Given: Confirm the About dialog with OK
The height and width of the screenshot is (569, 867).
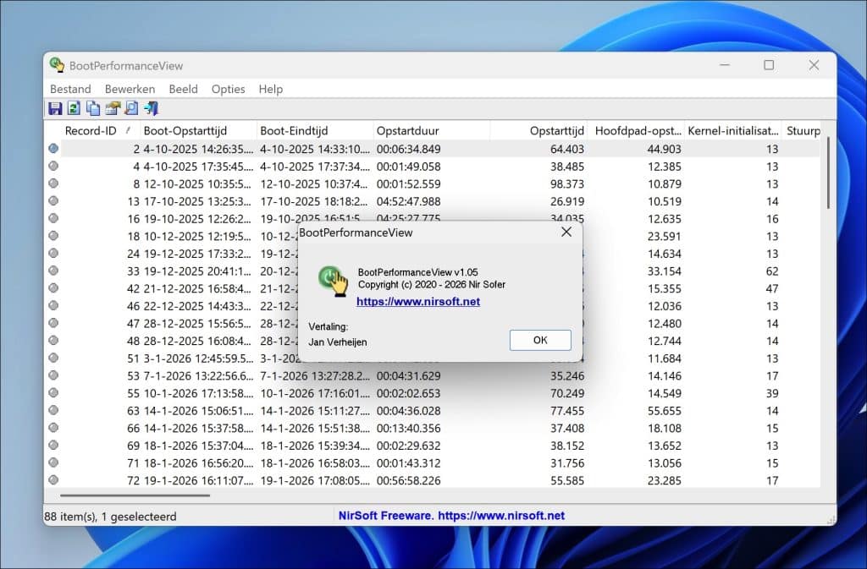Looking at the screenshot, I should click(x=540, y=340).
